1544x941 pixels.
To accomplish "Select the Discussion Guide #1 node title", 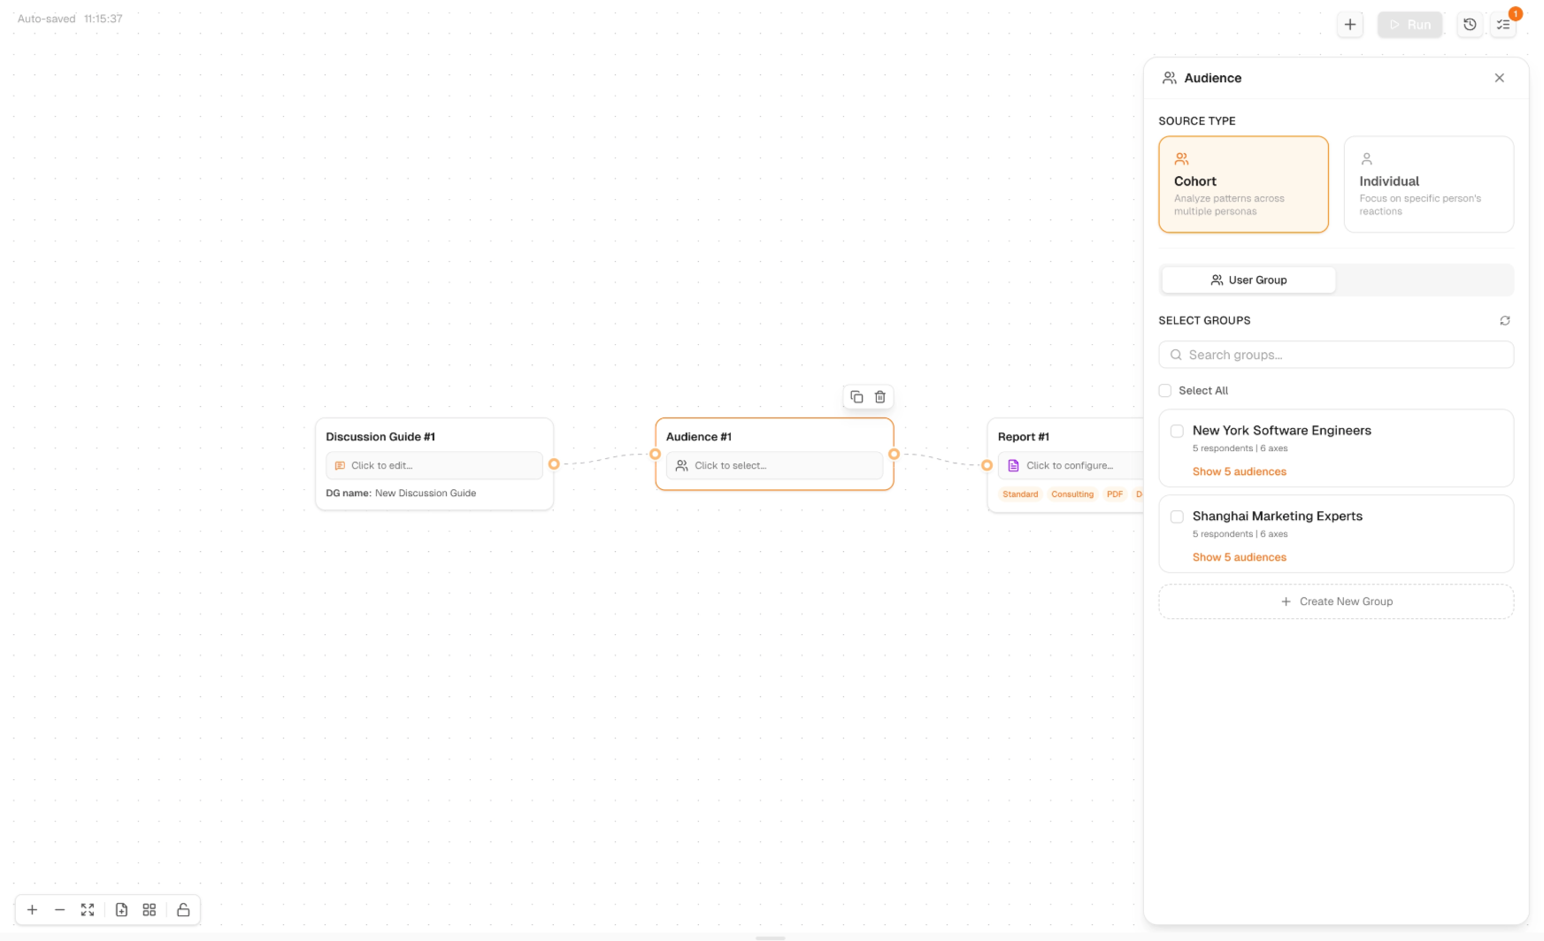I will coord(380,437).
